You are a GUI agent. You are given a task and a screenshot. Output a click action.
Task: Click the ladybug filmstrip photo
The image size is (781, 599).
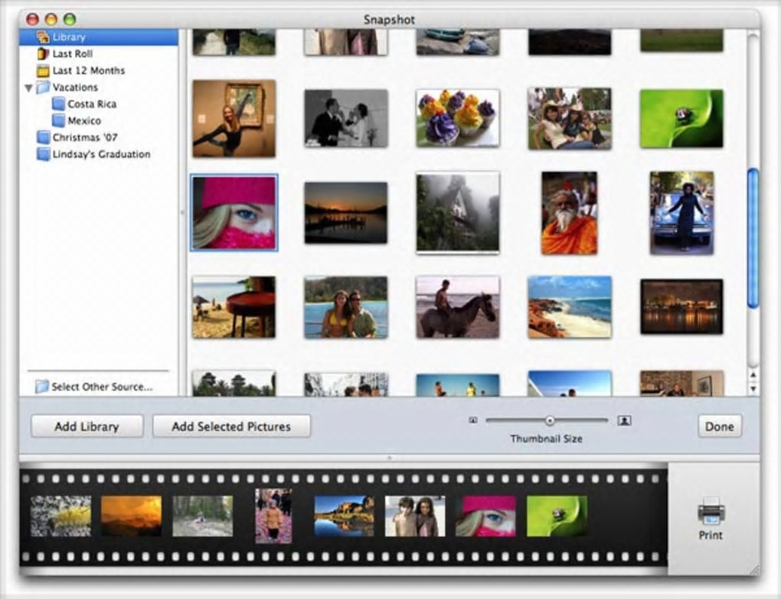point(557,516)
